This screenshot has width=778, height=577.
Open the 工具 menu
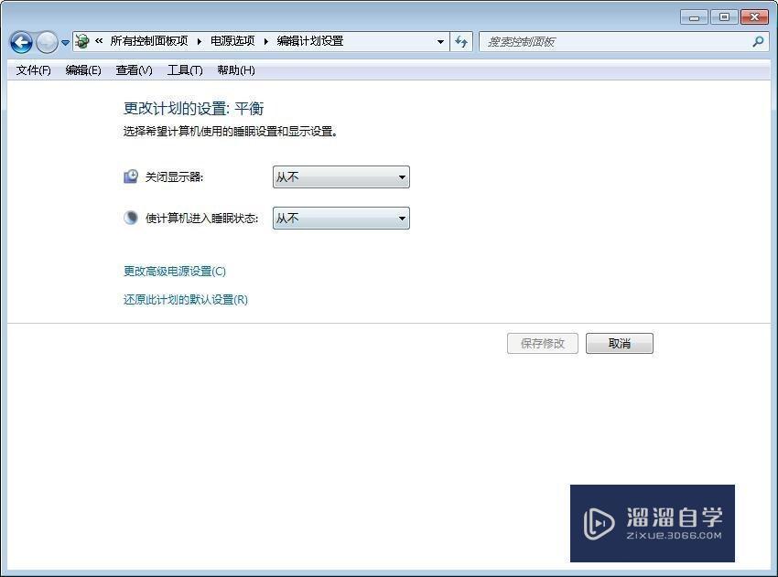click(x=184, y=70)
